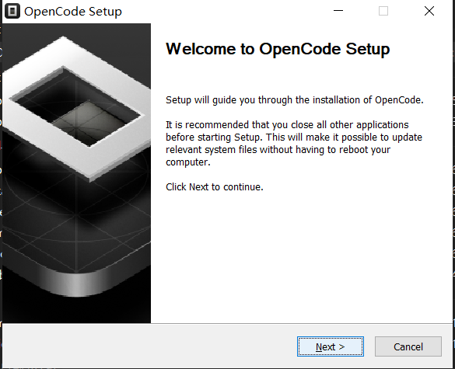Image resolution: width=455 pixels, height=369 pixels.
Task: Click the OpenCode logo artwork in the side panel
Action: 76,173
